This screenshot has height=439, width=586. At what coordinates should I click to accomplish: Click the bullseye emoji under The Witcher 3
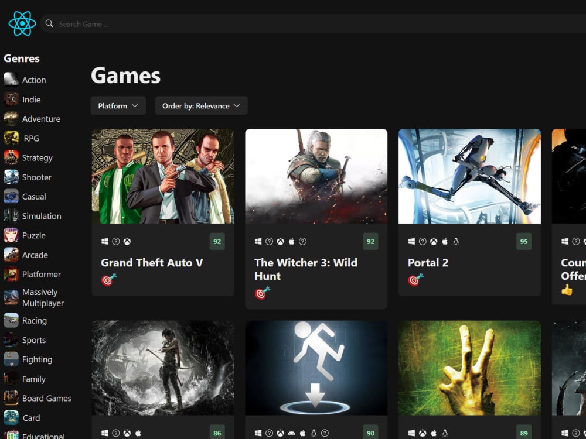(262, 293)
